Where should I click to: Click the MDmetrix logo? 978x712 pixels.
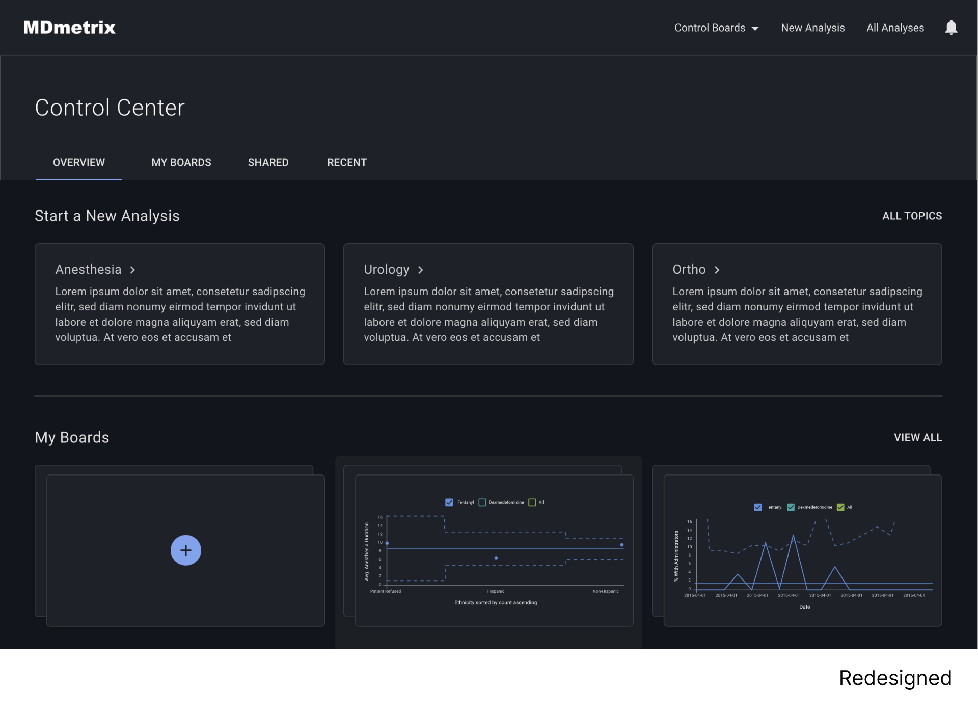point(70,28)
